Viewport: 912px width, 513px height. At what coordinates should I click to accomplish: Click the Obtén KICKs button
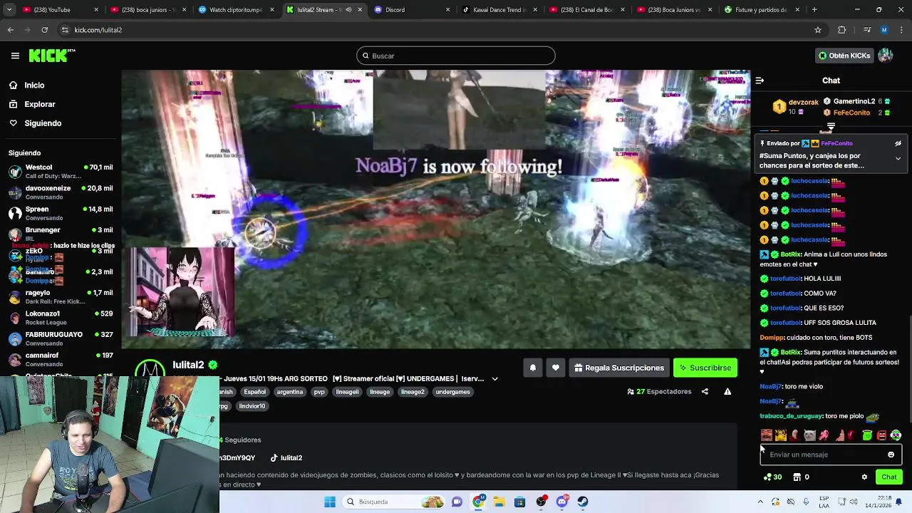pyautogui.click(x=844, y=56)
